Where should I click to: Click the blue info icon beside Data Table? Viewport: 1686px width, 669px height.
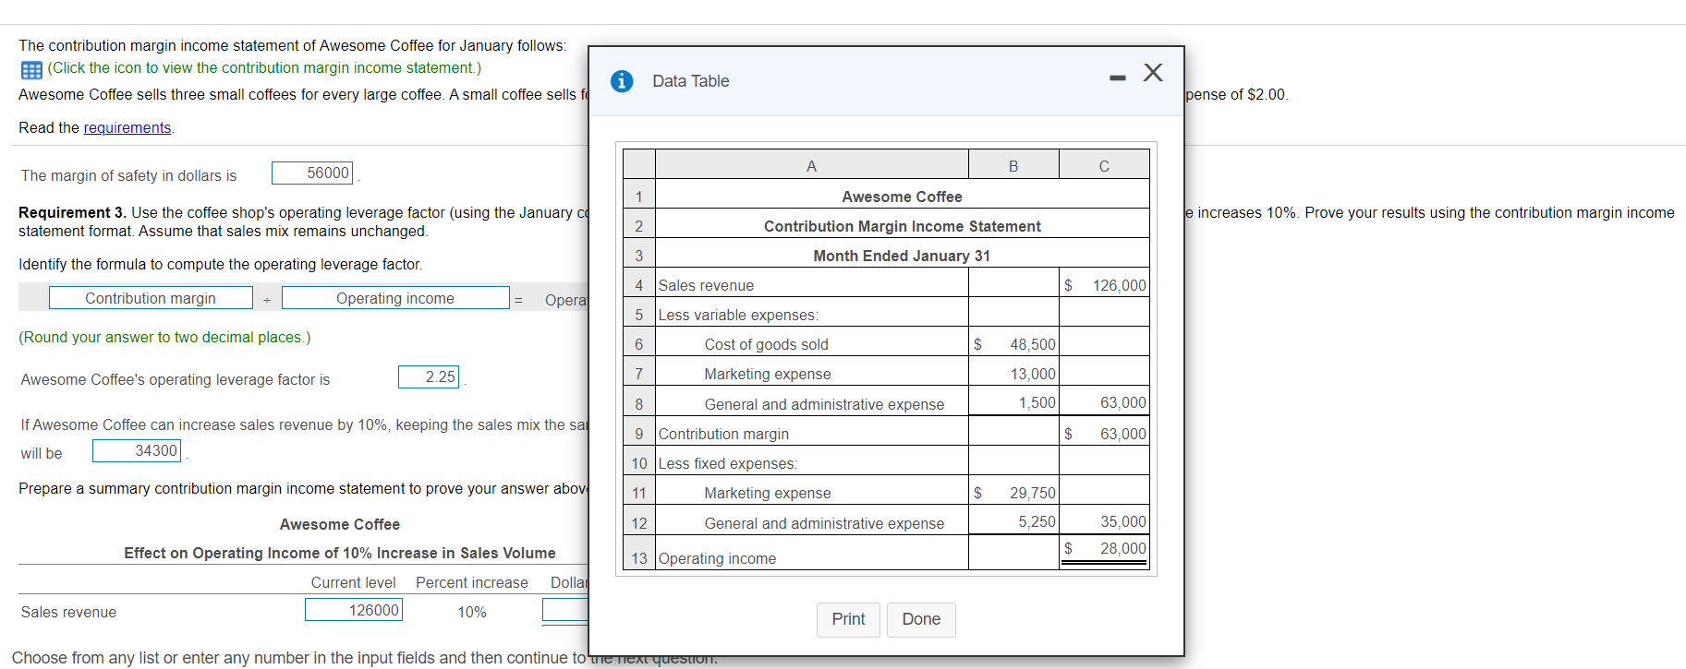[x=622, y=81]
